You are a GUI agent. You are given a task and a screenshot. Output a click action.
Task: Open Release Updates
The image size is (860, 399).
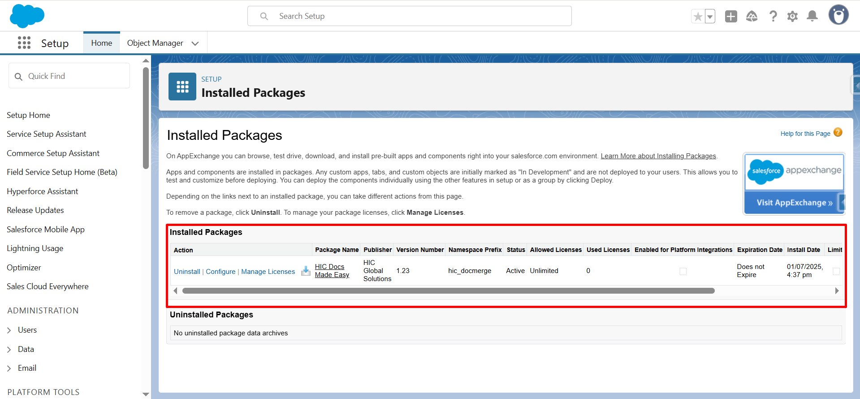point(35,210)
